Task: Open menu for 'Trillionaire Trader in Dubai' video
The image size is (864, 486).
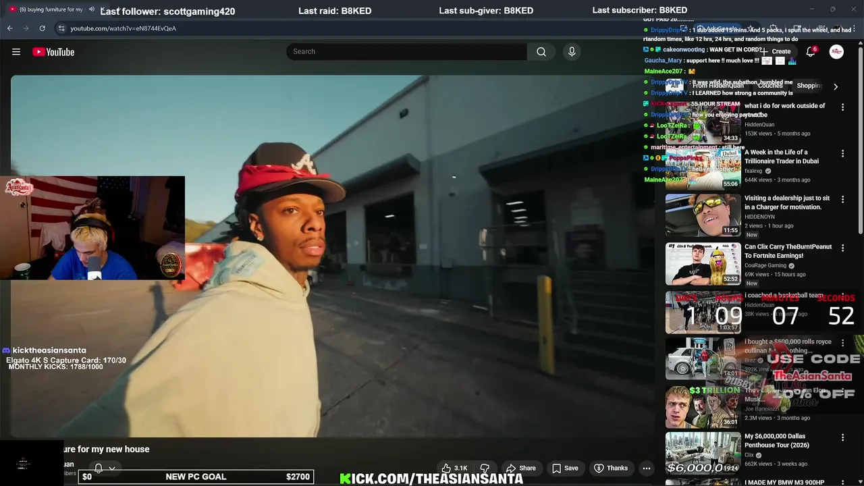Action: point(842,154)
